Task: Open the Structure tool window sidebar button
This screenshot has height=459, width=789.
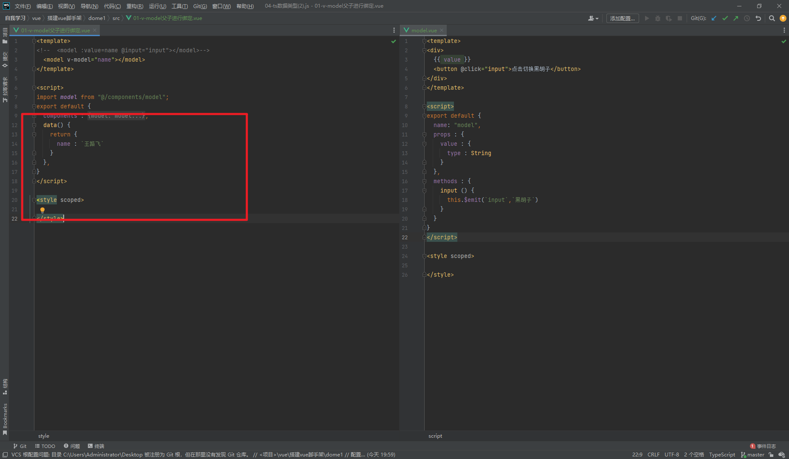Action: (5, 387)
